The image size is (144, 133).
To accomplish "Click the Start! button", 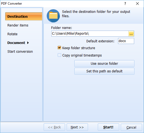I will pyautogui.click(x=108, y=127).
